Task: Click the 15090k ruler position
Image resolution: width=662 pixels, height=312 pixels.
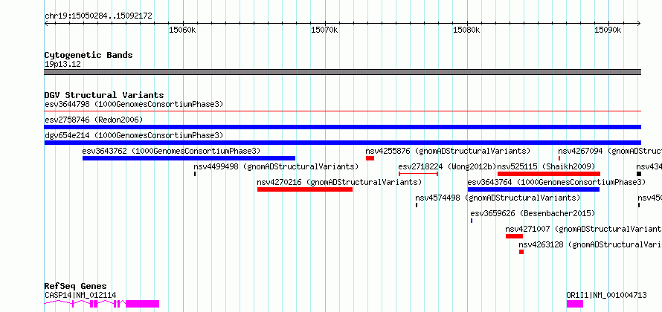Action: 608,30
